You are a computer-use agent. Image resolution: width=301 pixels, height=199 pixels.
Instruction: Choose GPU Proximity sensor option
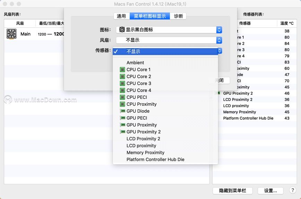pyautogui.click(x=165, y=125)
